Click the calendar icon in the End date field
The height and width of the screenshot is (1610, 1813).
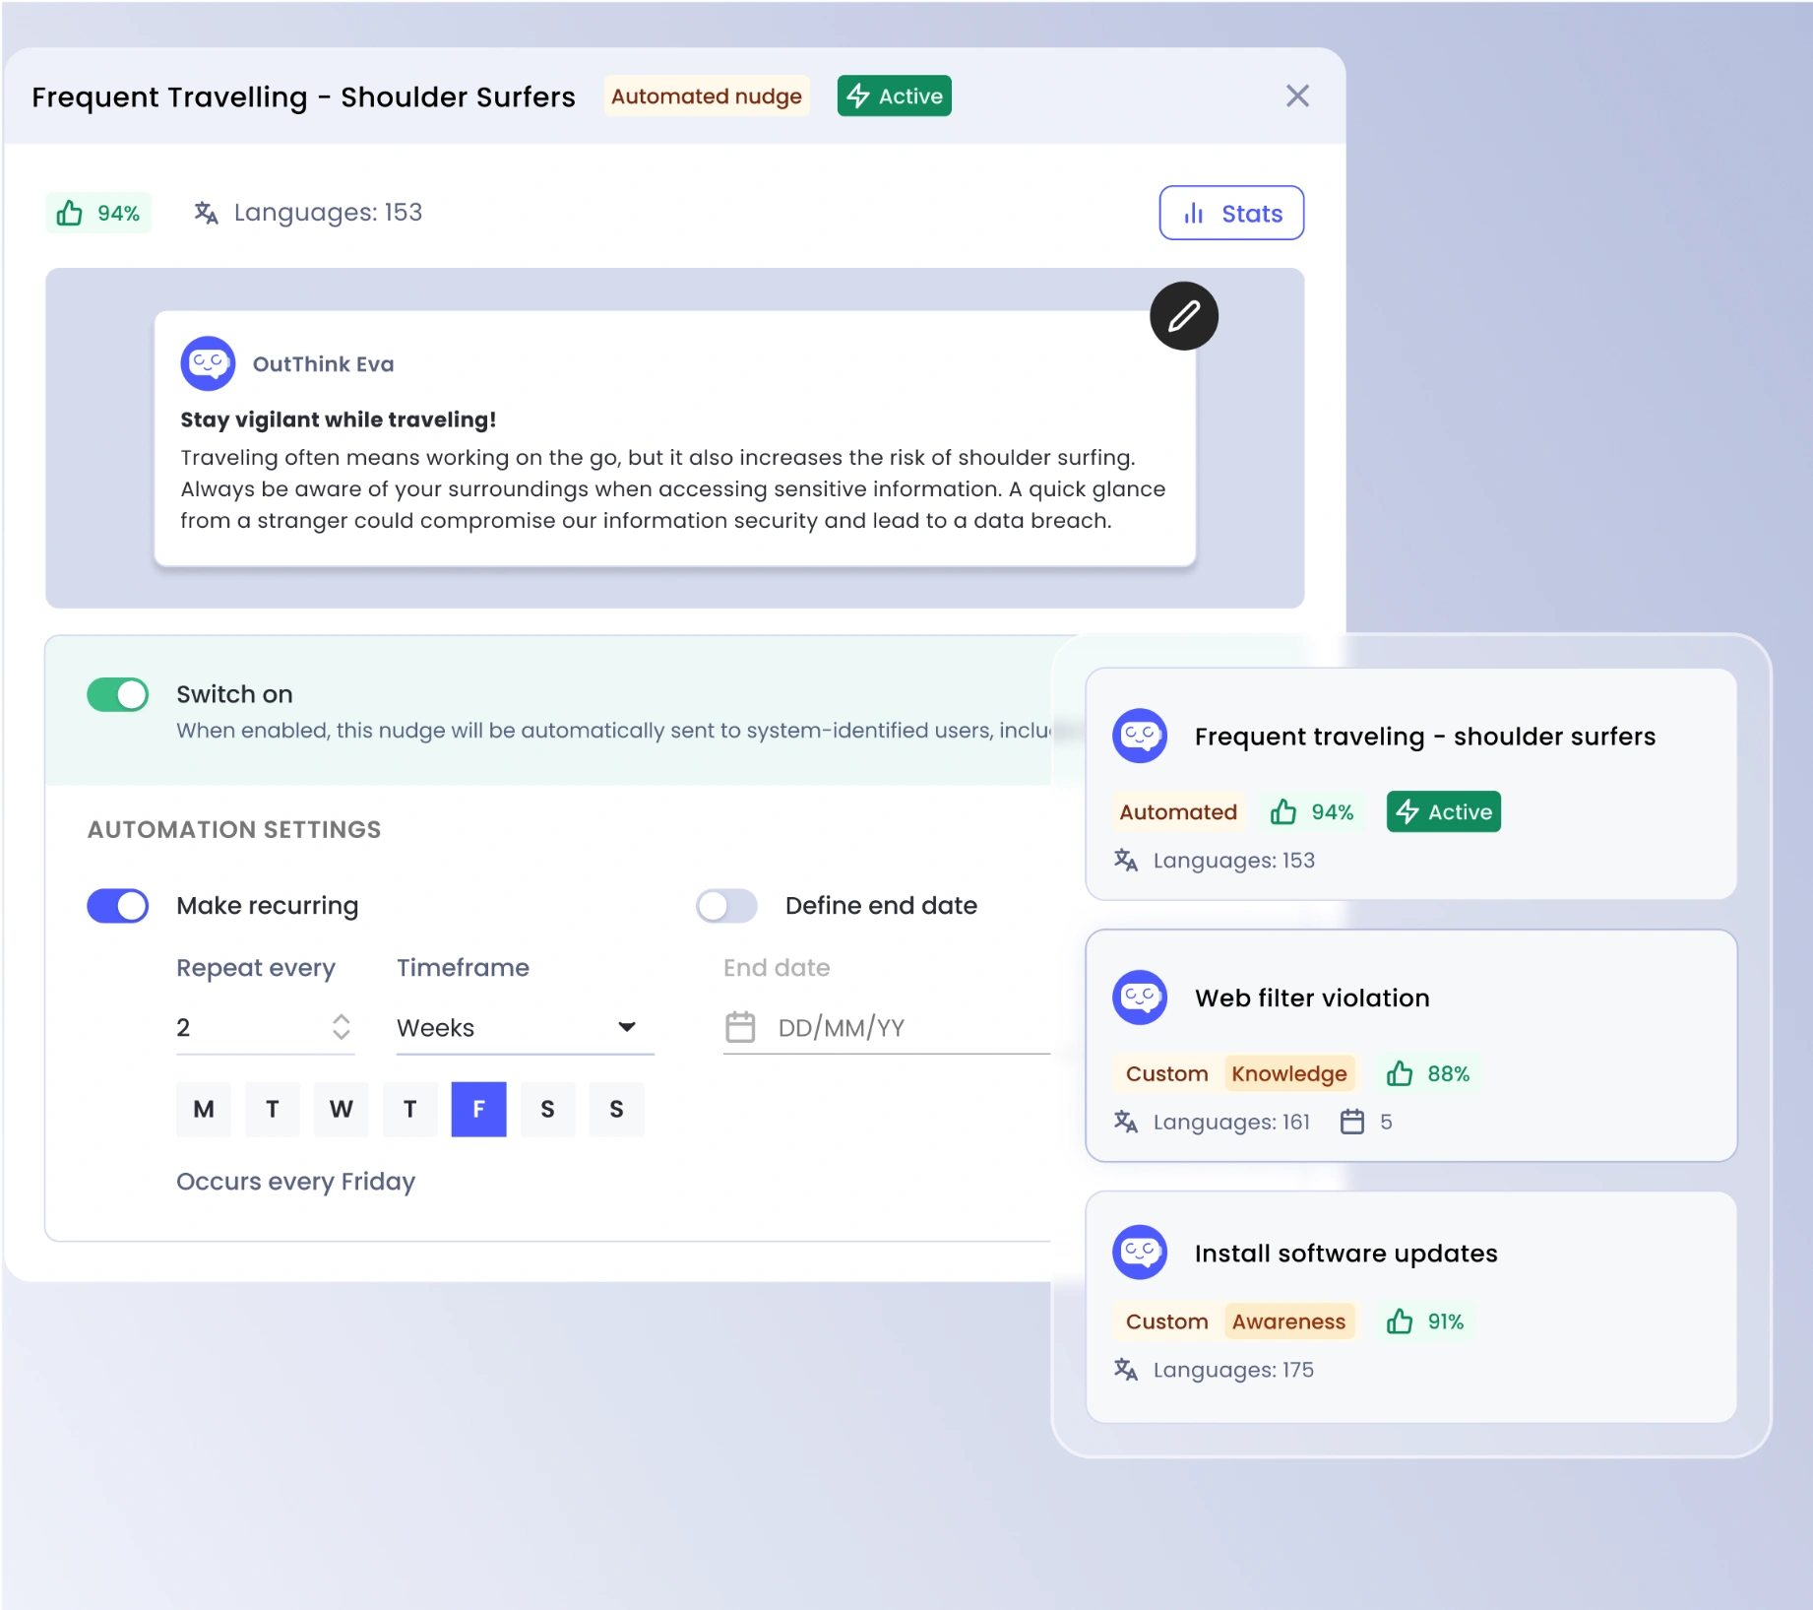[741, 1027]
